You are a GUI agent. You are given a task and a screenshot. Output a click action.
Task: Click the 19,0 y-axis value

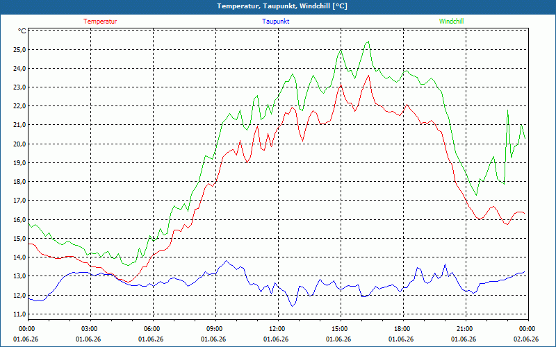[19, 163]
